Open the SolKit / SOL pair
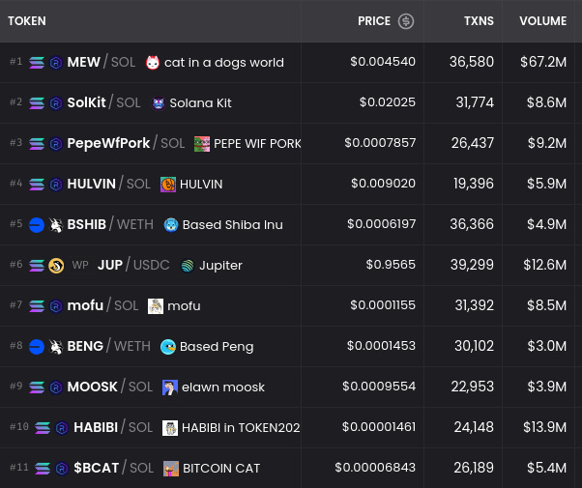Screen dimensions: 582x488 coord(104,102)
